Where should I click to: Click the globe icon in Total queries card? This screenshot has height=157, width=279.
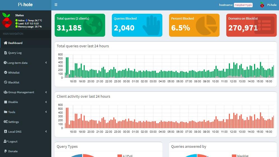93,25
